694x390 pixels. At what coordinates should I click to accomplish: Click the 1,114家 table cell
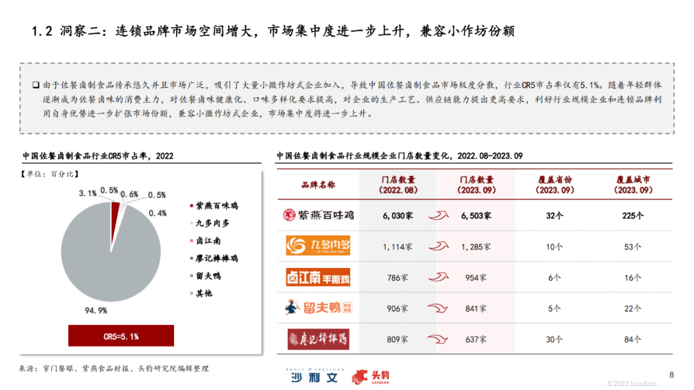tap(398, 247)
